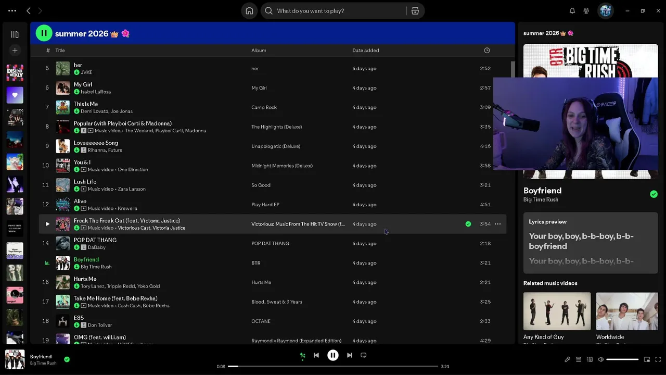Sort by duration clock icon
The width and height of the screenshot is (666, 375).
coord(487,51)
